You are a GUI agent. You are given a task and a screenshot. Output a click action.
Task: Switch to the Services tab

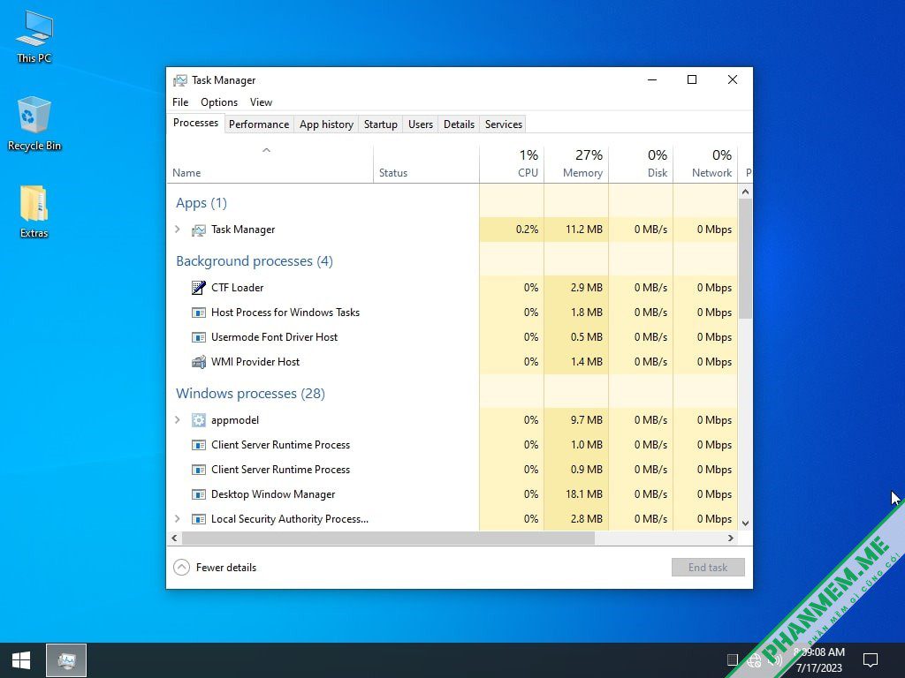(x=503, y=124)
